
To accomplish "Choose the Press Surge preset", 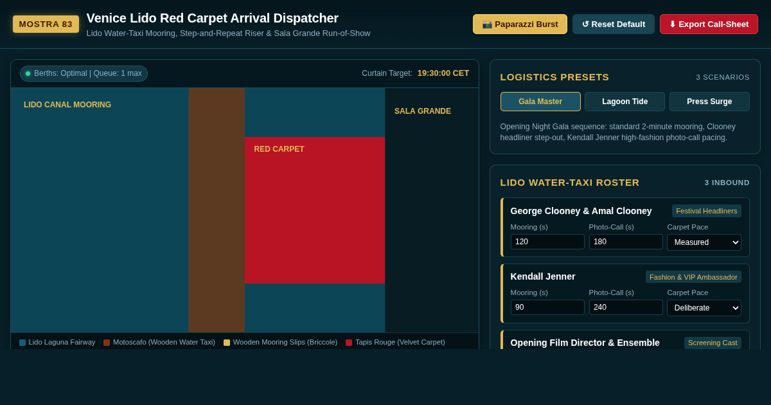I will [709, 102].
